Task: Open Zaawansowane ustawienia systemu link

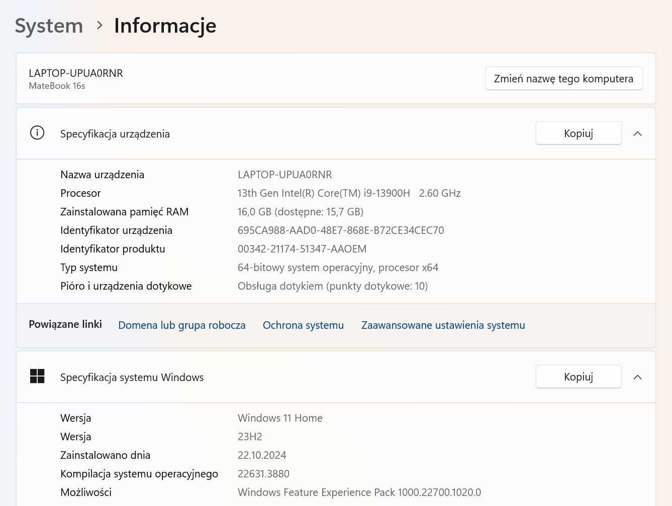Action: pyautogui.click(x=443, y=325)
